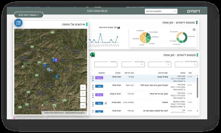Screen dimensions: 221x133
Task: Open the three-dot menu for report 1568
Action: (x=93, y=111)
